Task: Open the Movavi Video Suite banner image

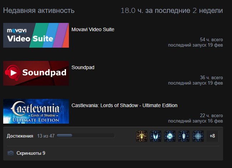Action: click(36, 35)
